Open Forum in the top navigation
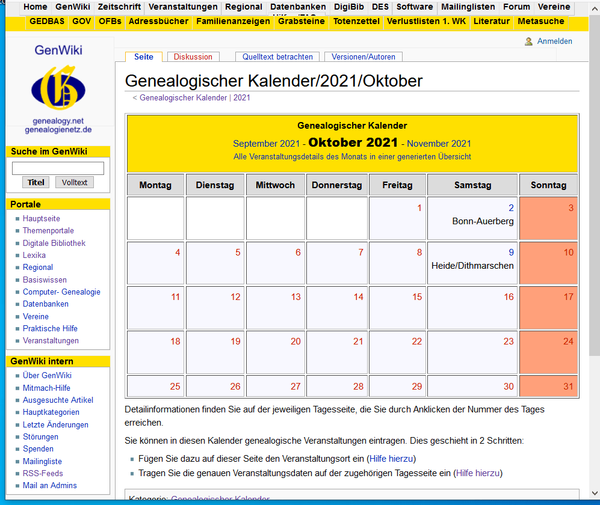This screenshot has height=505, width=600. tap(516, 7)
